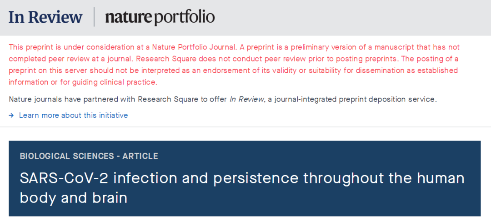The height and width of the screenshot is (217, 491).
Task: Click the In Review logo
Action: click(x=45, y=17)
